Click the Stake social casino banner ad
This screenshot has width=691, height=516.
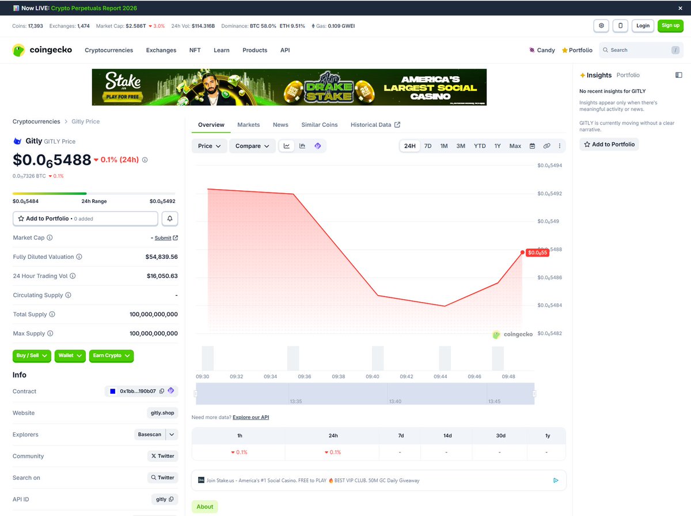(289, 87)
